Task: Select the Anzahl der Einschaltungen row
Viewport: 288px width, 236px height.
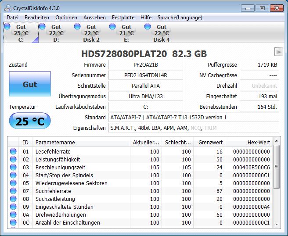Action: click(140, 222)
